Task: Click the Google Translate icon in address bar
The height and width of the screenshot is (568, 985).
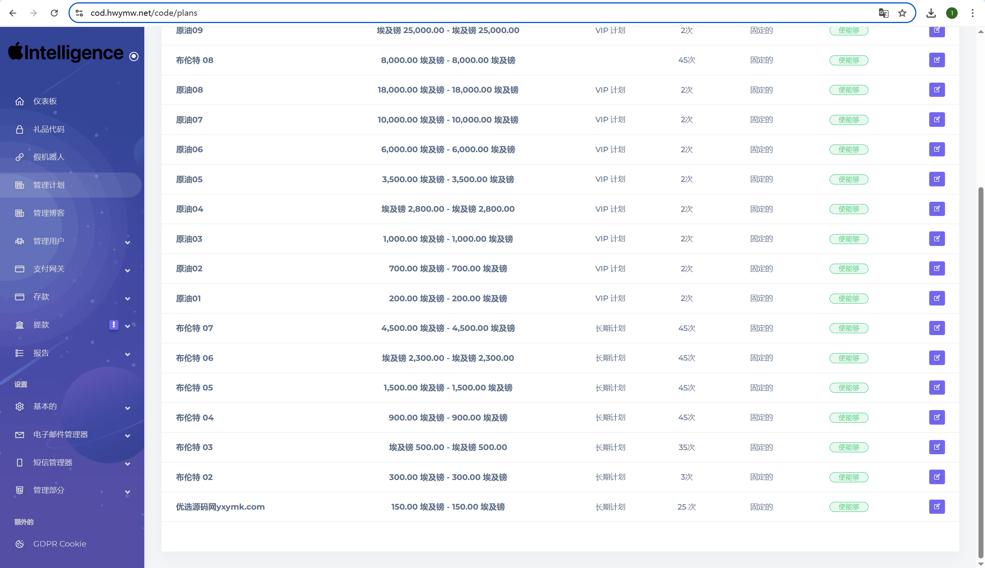Action: click(x=883, y=13)
